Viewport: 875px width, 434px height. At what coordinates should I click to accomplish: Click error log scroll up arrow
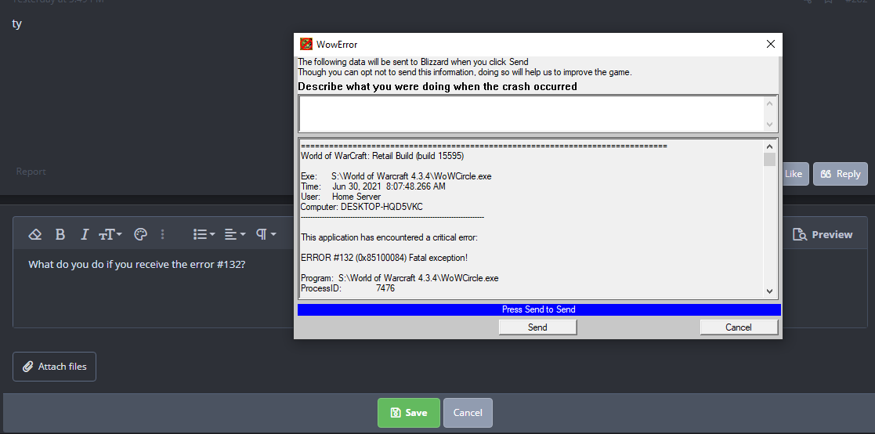[x=769, y=146]
